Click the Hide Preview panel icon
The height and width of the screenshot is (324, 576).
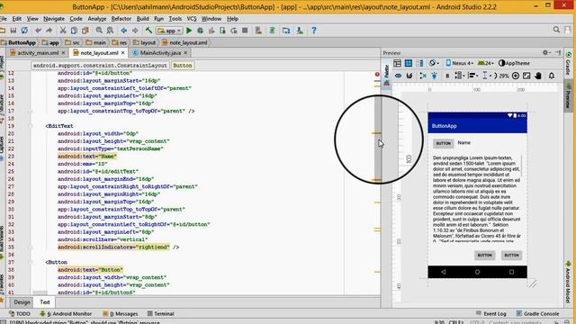558,53
